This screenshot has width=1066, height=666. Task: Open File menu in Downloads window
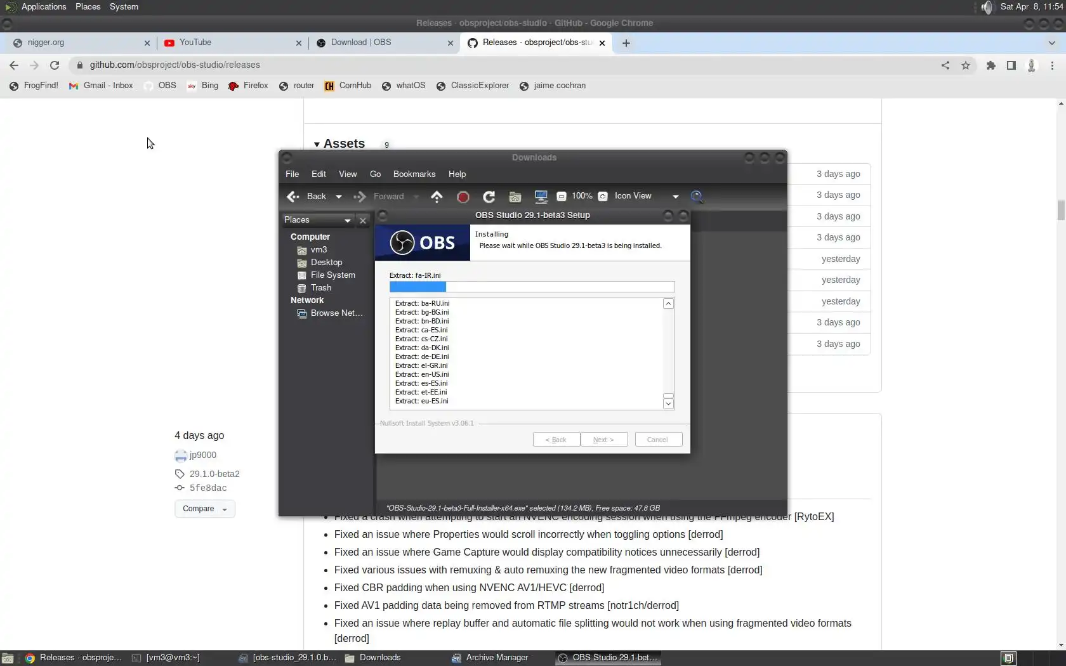click(292, 174)
